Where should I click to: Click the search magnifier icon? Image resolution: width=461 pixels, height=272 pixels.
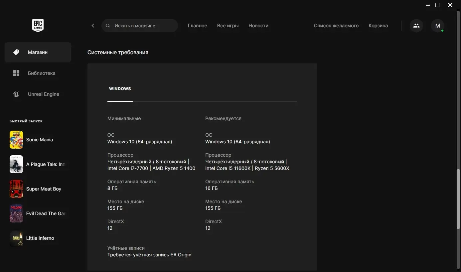108,26
